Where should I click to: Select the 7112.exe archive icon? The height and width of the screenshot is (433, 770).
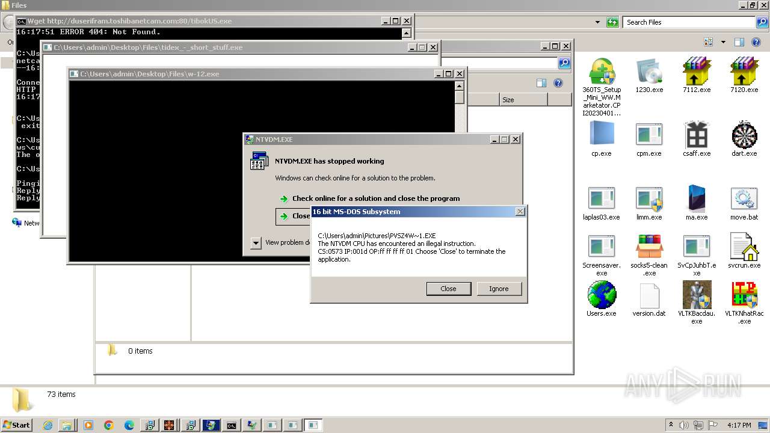click(x=697, y=72)
